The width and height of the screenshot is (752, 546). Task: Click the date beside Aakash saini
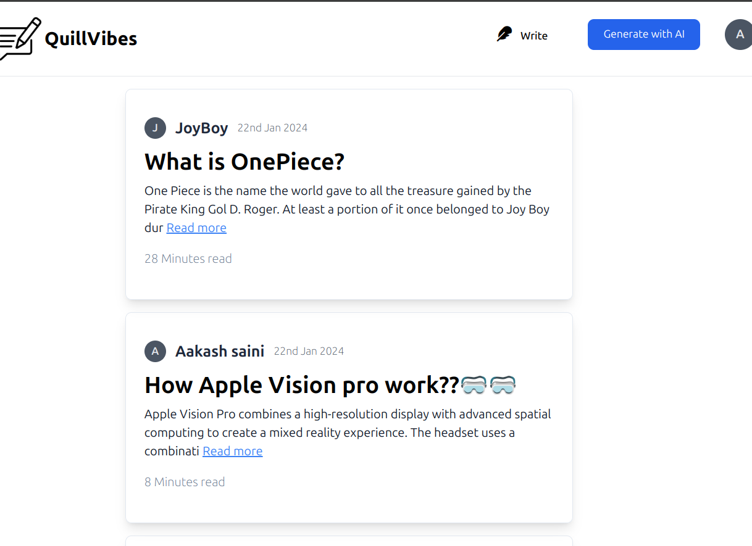(309, 352)
